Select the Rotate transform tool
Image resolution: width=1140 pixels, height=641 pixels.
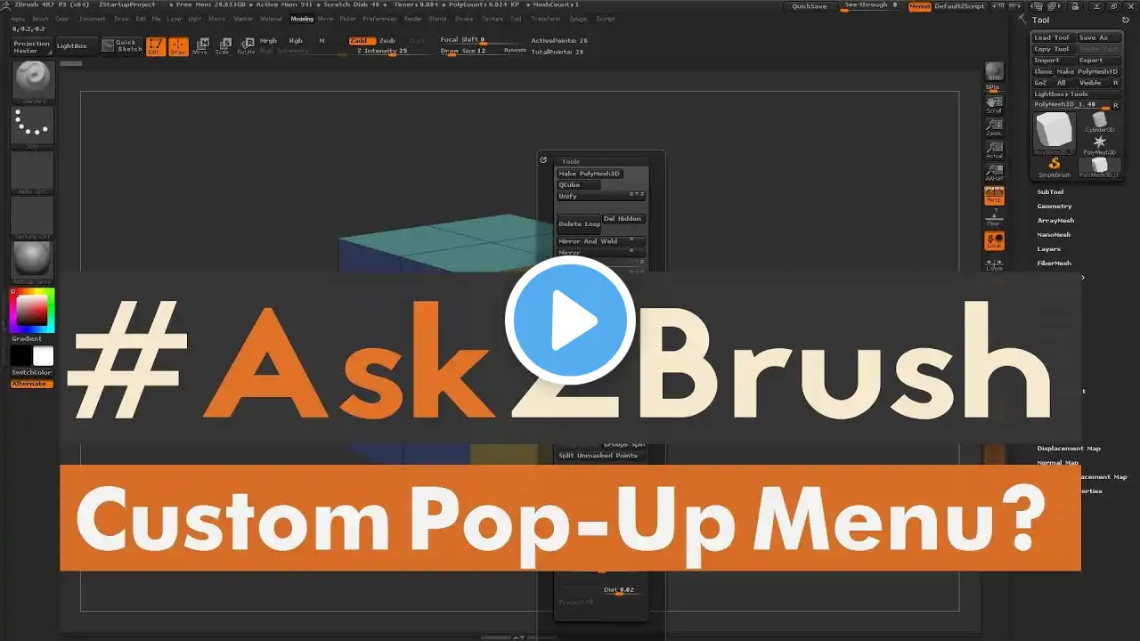click(x=247, y=46)
